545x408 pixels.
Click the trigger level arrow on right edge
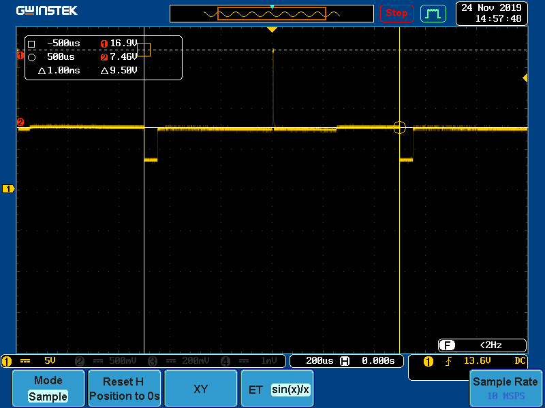point(525,78)
